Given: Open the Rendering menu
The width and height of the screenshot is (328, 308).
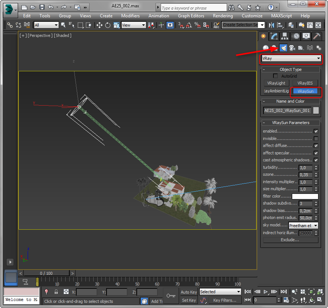Looking at the screenshot, I should (x=223, y=16).
